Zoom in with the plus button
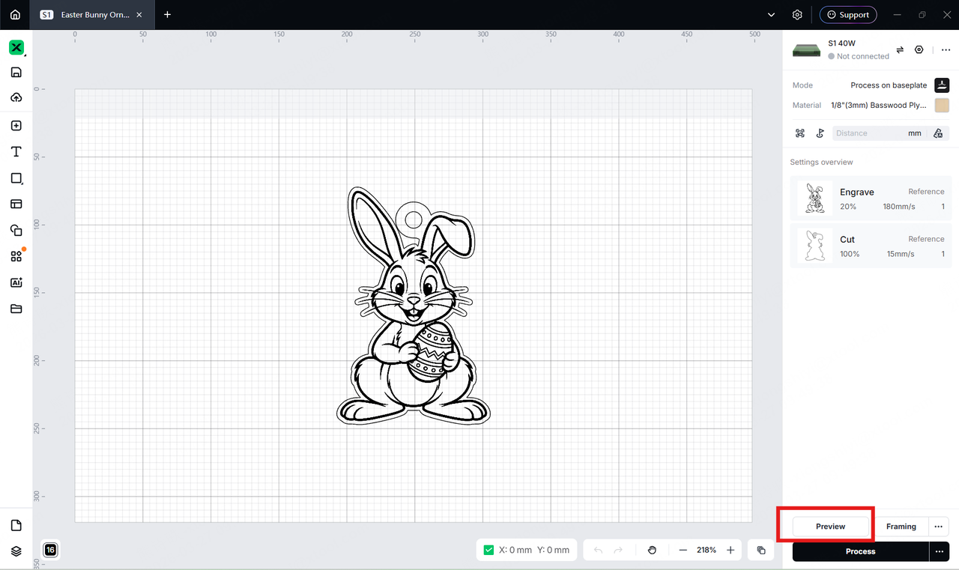This screenshot has width=959, height=570. [x=730, y=550]
